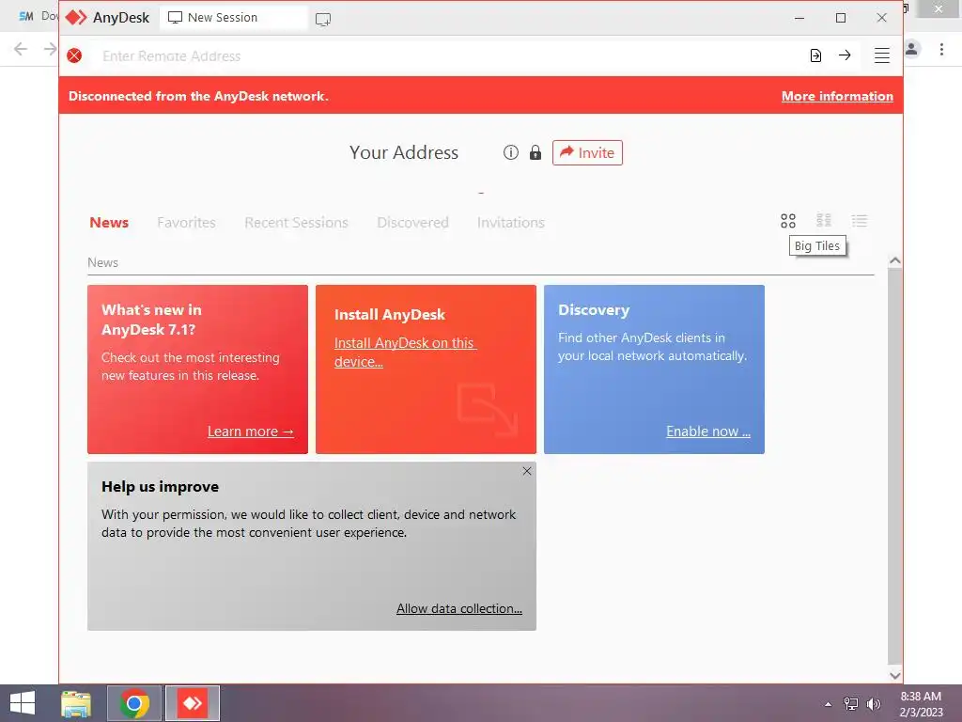962x722 pixels.
Task: Switch to list view icon
Action: click(860, 220)
